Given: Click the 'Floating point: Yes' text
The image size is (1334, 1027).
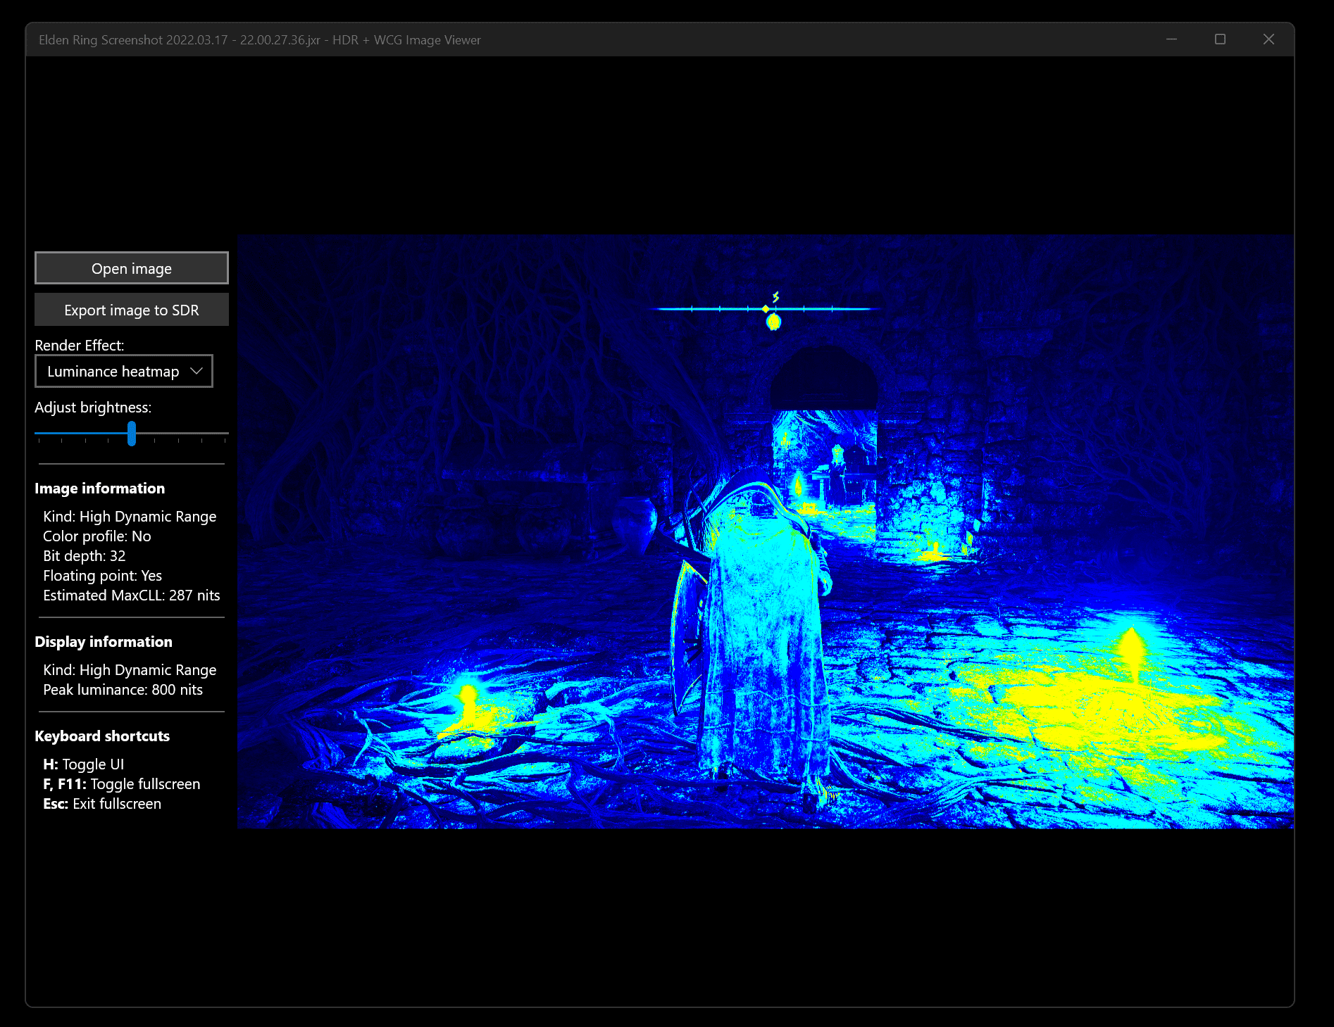Looking at the screenshot, I should (x=102, y=576).
